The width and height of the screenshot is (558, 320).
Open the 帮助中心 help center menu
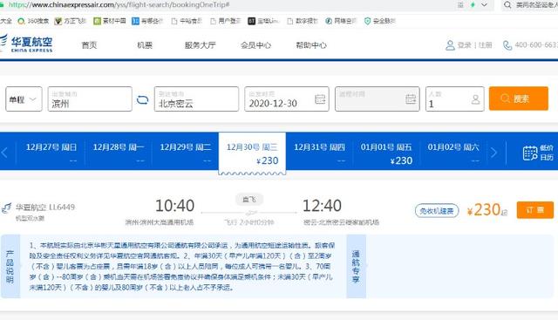coord(311,45)
